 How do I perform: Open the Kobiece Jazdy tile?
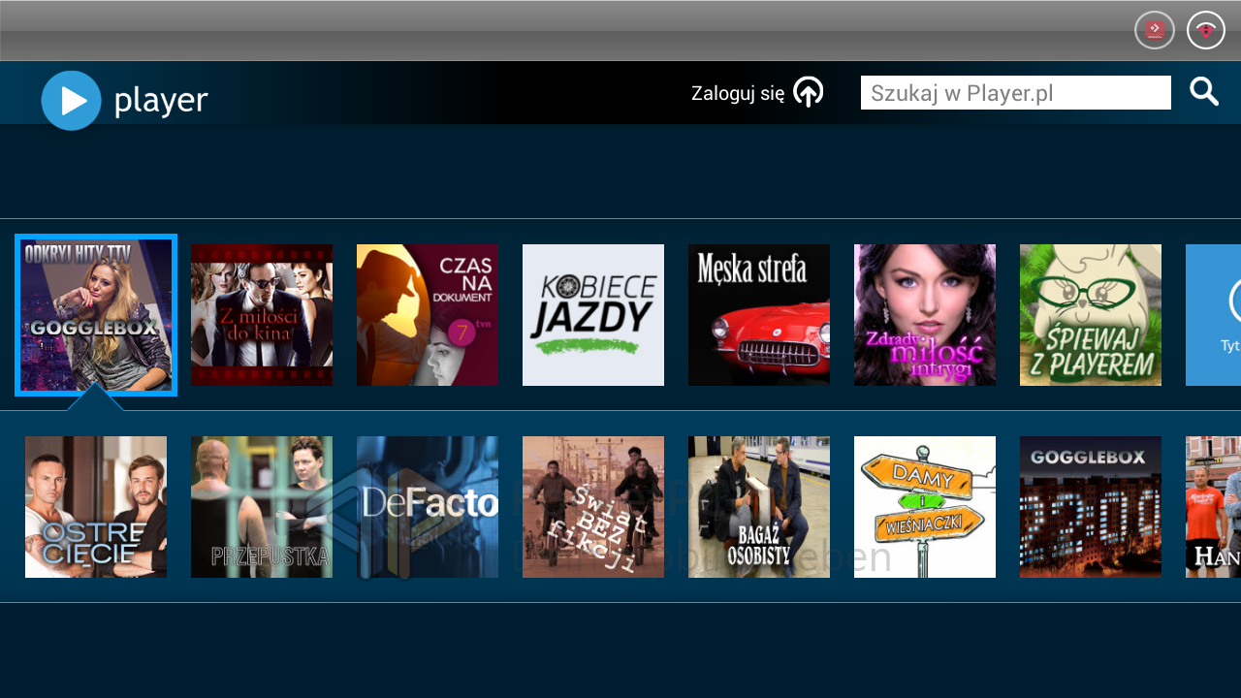click(x=593, y=315)
